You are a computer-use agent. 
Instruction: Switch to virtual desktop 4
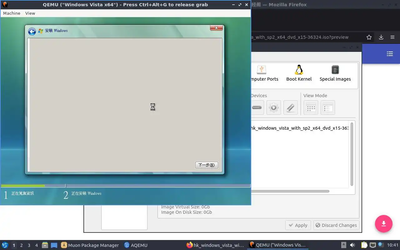click(x=37, y=245)
